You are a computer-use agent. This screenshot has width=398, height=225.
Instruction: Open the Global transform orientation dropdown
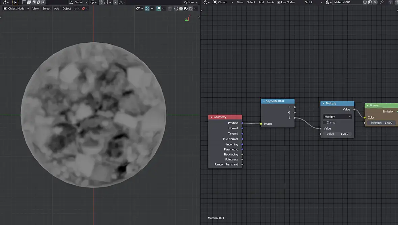pyautogui.click(x=78, y=2)
